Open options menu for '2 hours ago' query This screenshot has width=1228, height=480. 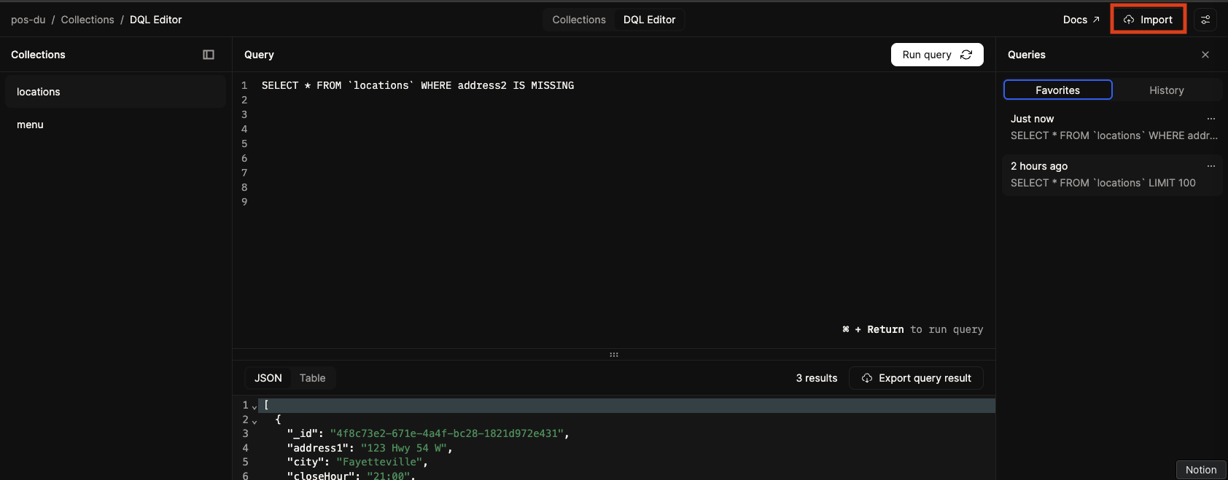(1211, 166)
